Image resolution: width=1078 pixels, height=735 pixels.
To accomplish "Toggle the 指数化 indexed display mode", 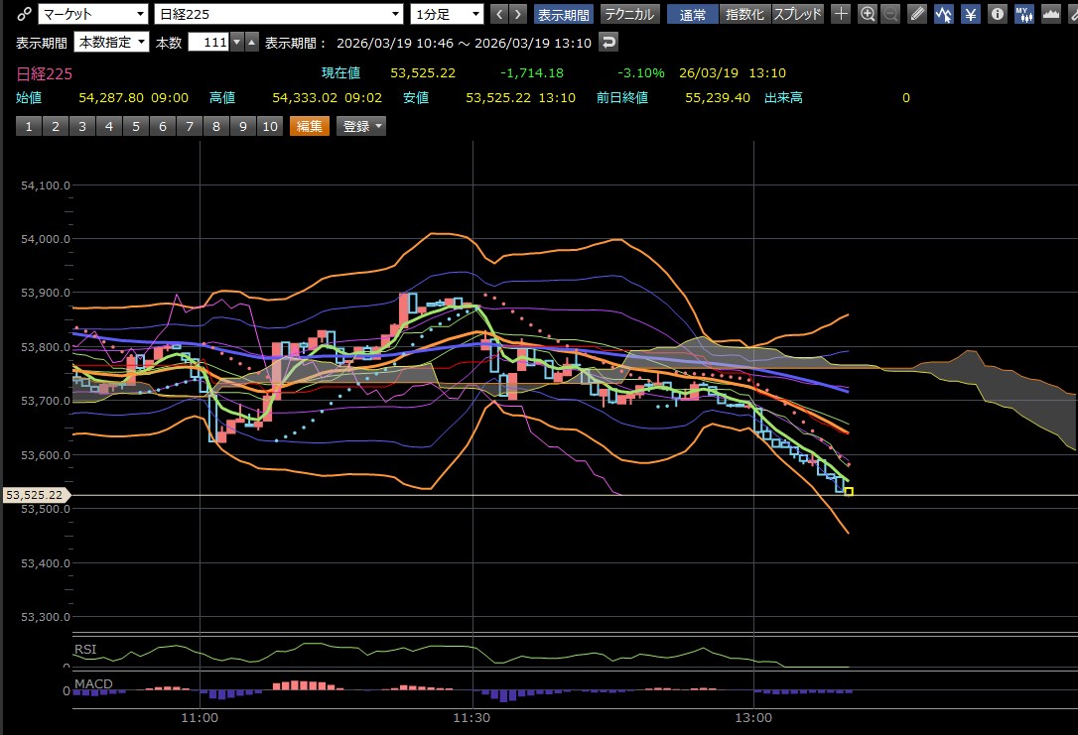I will 744,14.
